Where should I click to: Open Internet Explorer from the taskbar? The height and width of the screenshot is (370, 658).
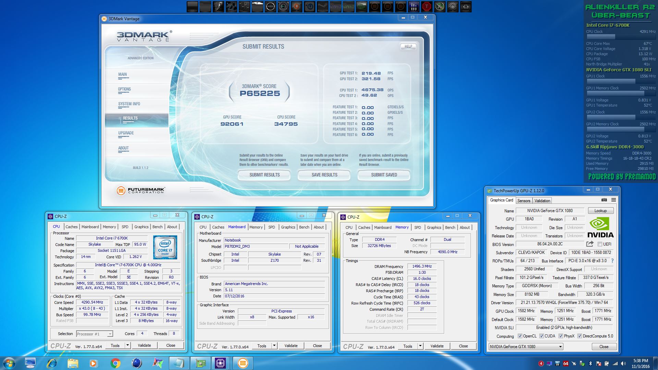coord(52,363)
